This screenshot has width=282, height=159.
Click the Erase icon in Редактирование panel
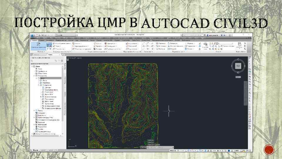(200, 44)
